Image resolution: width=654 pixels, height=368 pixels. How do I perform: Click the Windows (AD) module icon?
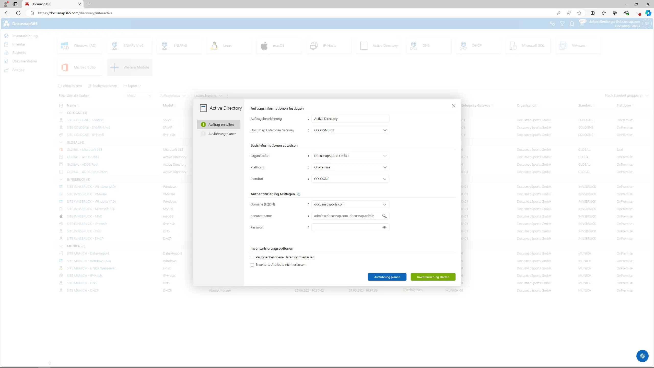[x=65, y=46]
